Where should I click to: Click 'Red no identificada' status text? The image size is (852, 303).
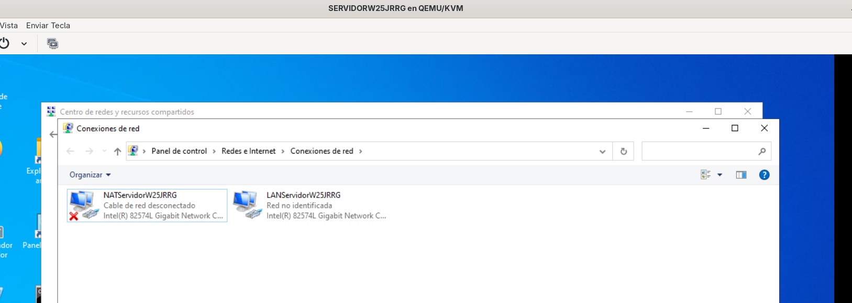[x=299, y=205]
